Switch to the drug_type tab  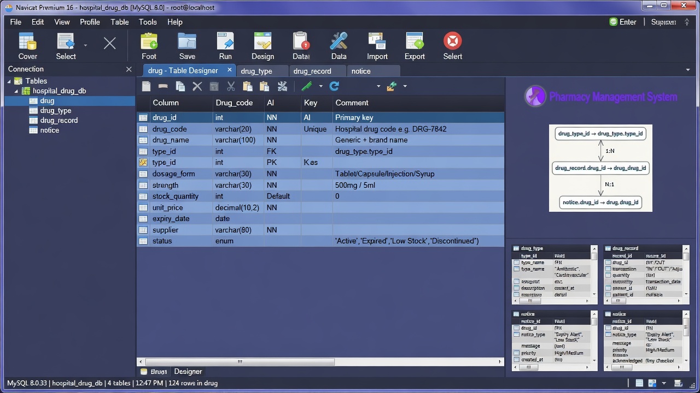click(x=262, y=71)
